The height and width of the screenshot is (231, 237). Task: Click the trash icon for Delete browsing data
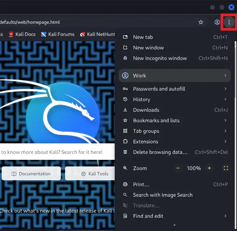click(125, 152)
